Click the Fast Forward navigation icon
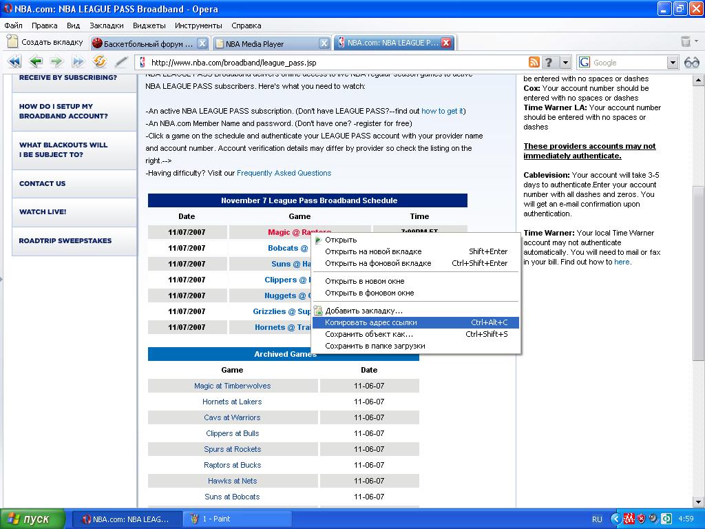Viewport: 705px width, 529px height. 78,61
